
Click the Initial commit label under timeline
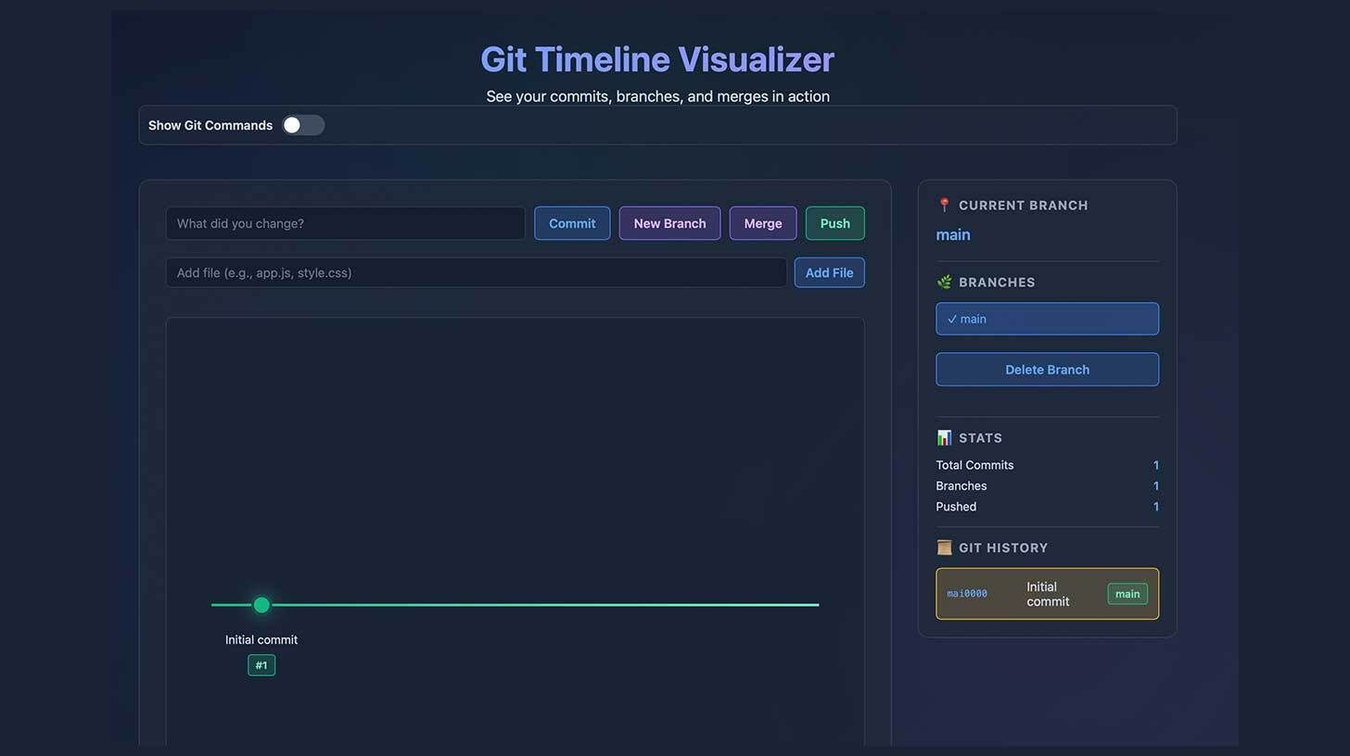(x=261, y=640)
